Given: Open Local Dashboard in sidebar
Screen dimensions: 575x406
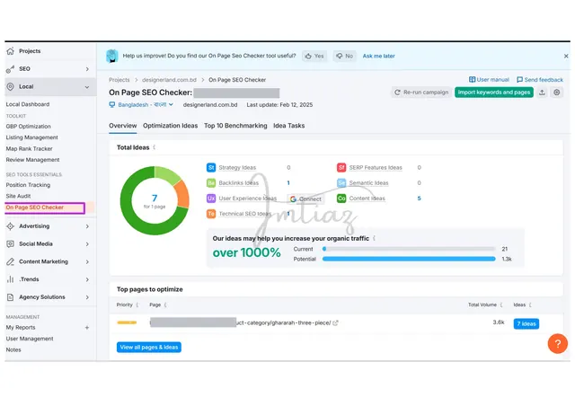Looking at the screenshot, I should 28,104.
